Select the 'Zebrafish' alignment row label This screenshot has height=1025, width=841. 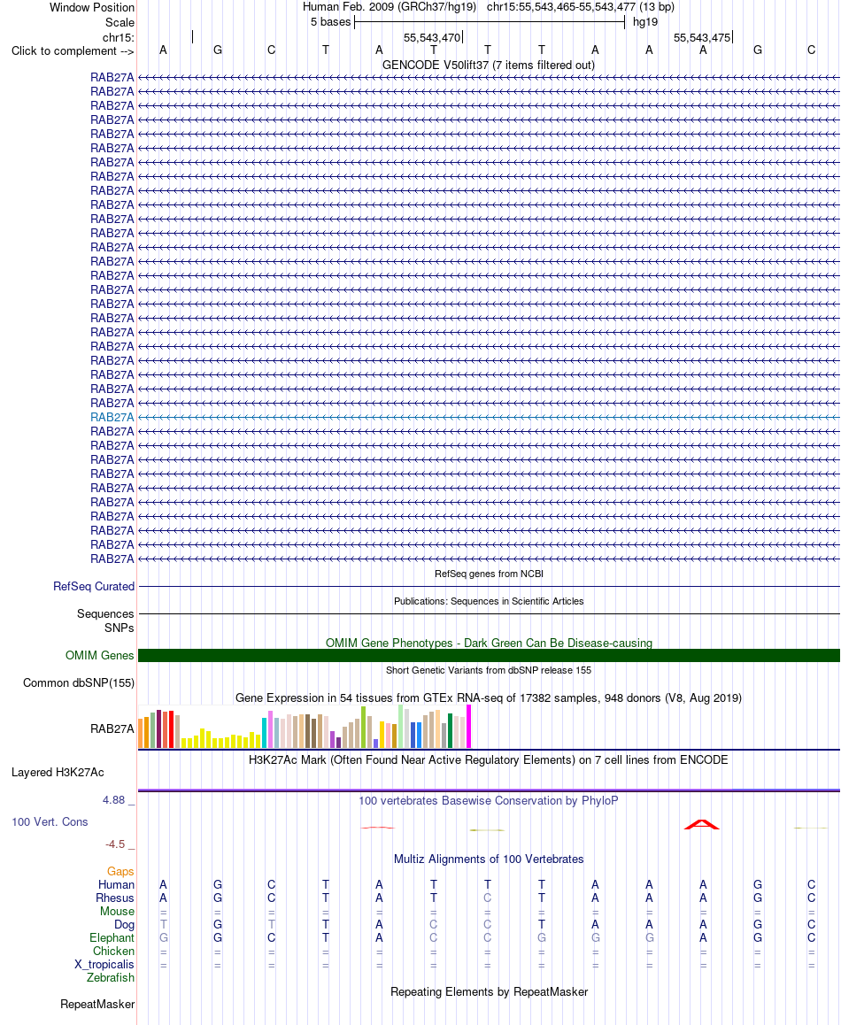click(x=111, y=977)
